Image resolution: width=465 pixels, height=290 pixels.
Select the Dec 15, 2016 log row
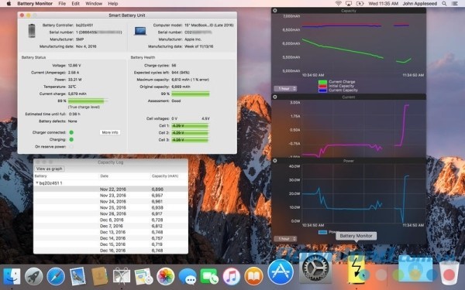[x=111, y=244]
